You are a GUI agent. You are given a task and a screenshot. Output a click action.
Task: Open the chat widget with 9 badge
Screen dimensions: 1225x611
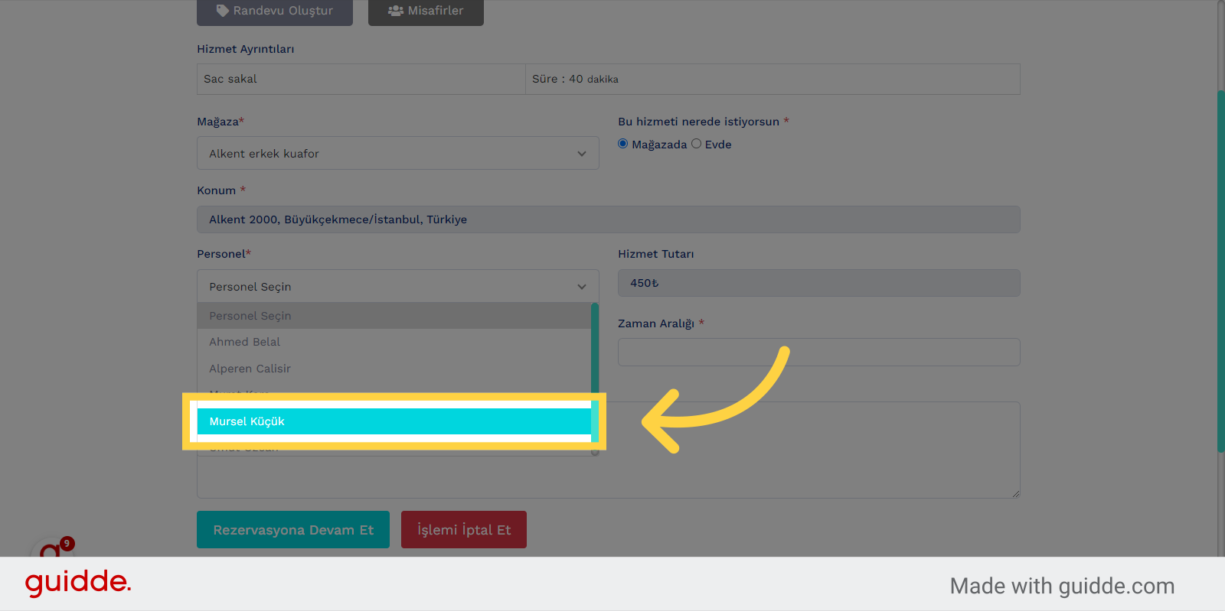pos(51,547)
